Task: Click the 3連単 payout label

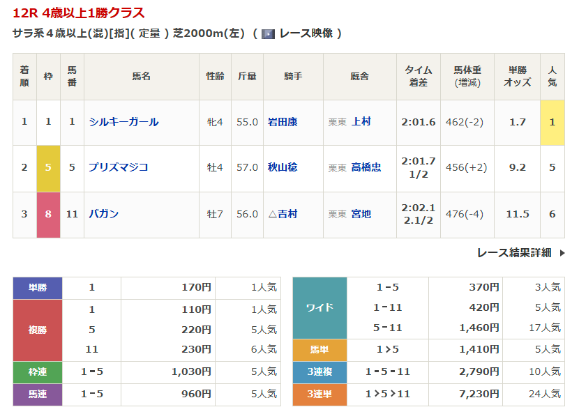Action: pyautogui.click(x=319, y=394)
